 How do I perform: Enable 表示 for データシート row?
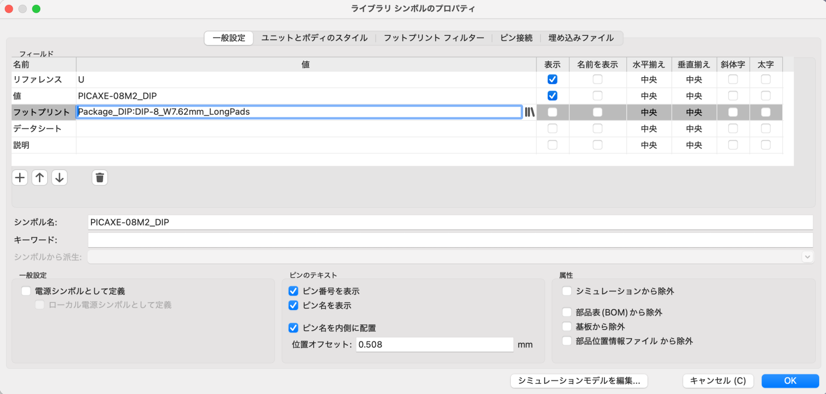pyautogui.click(x=553, y=128)
